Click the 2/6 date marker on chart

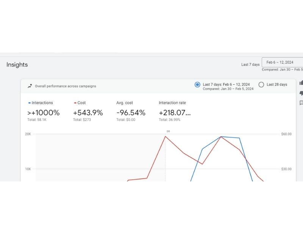pos(168,131)
